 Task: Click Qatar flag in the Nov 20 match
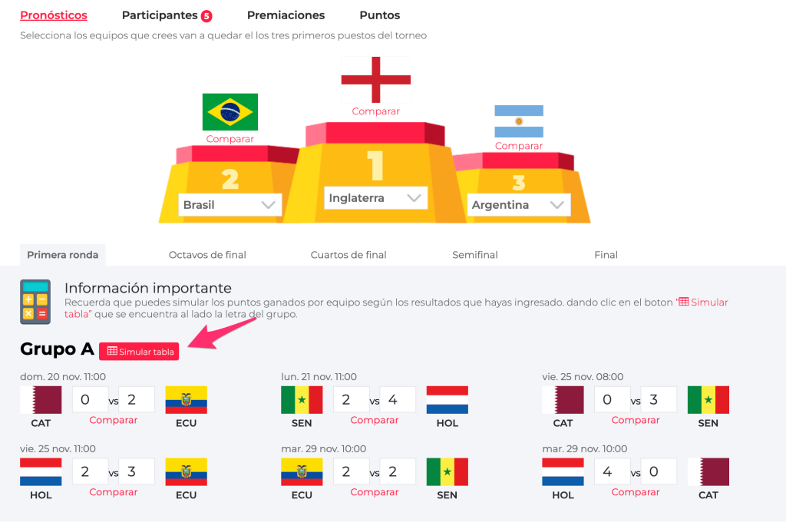click(41, 400)
